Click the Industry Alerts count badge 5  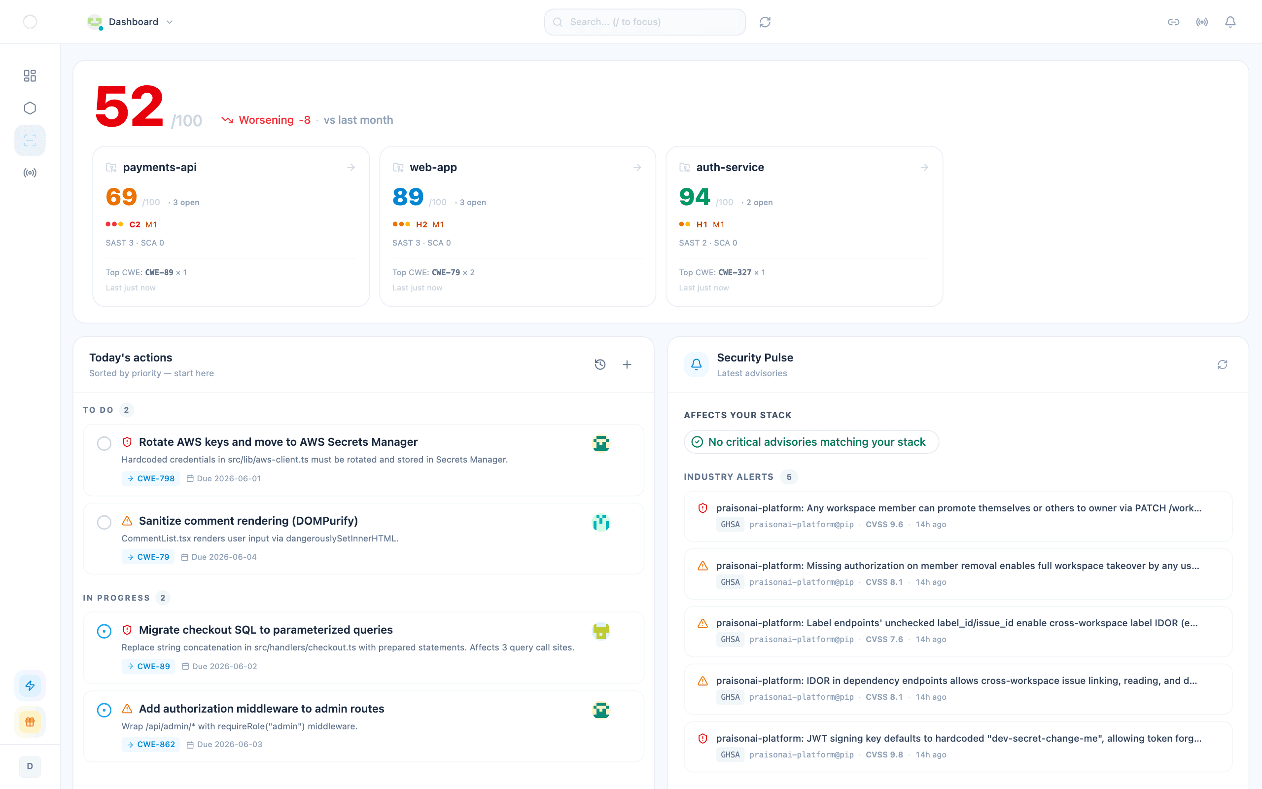[788, 476]
